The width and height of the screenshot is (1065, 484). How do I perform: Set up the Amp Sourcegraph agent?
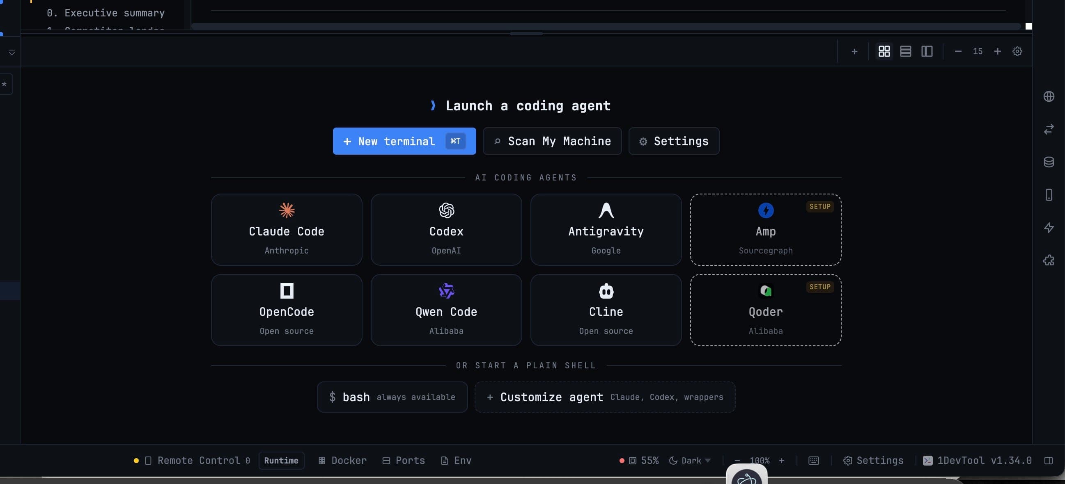tap(766, 230)
